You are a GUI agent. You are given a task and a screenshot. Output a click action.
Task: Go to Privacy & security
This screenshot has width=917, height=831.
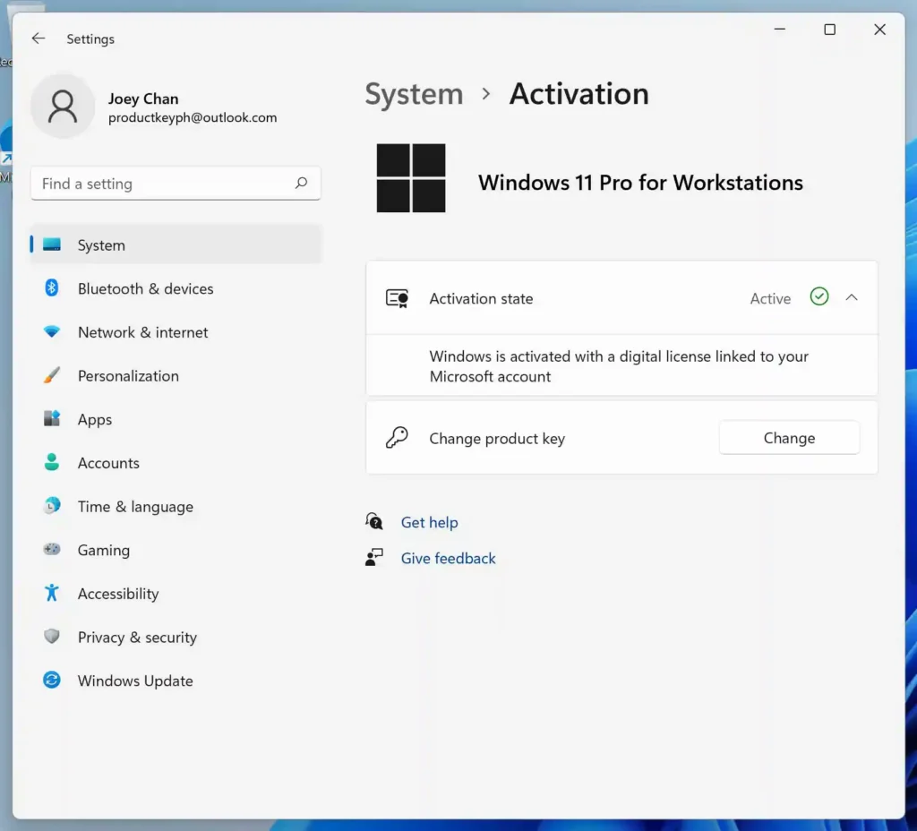click(x=176, y=637)
